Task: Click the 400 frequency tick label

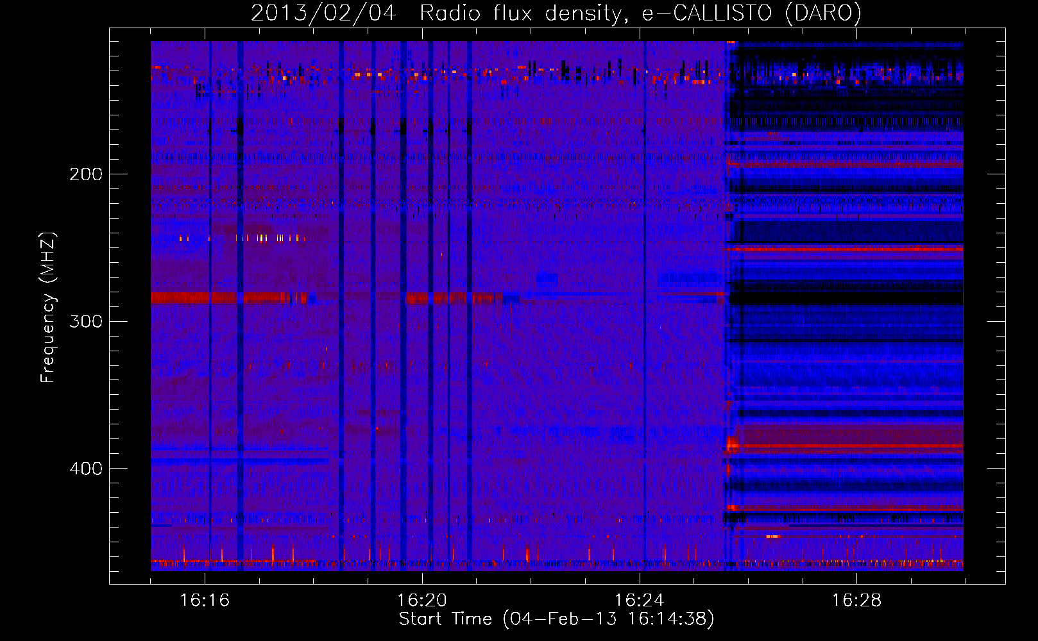Action: point(86,469)
